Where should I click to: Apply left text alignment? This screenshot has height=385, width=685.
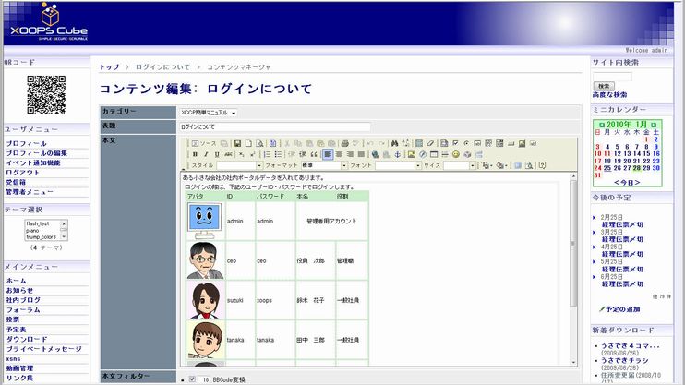click(328, 154)
